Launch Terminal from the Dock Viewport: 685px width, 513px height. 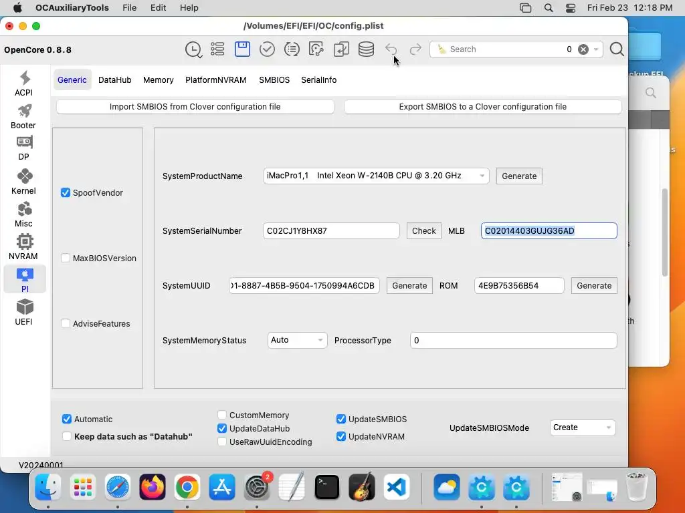[x=326, y=487]
